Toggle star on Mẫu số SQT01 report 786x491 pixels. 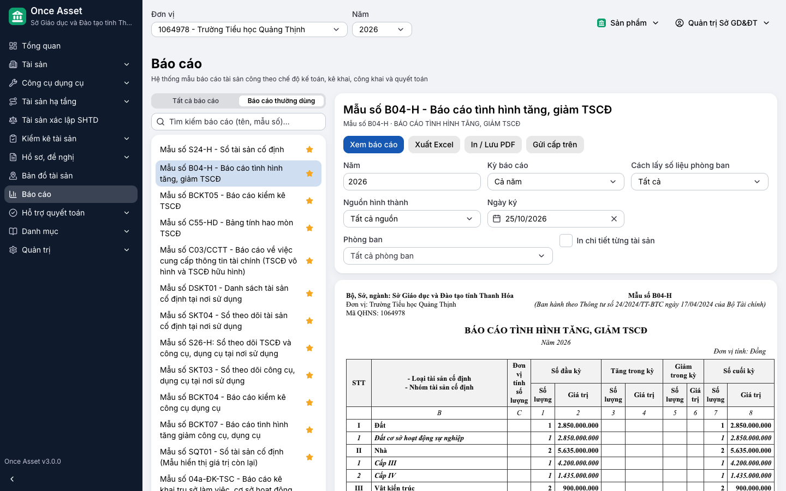(309, 457)
